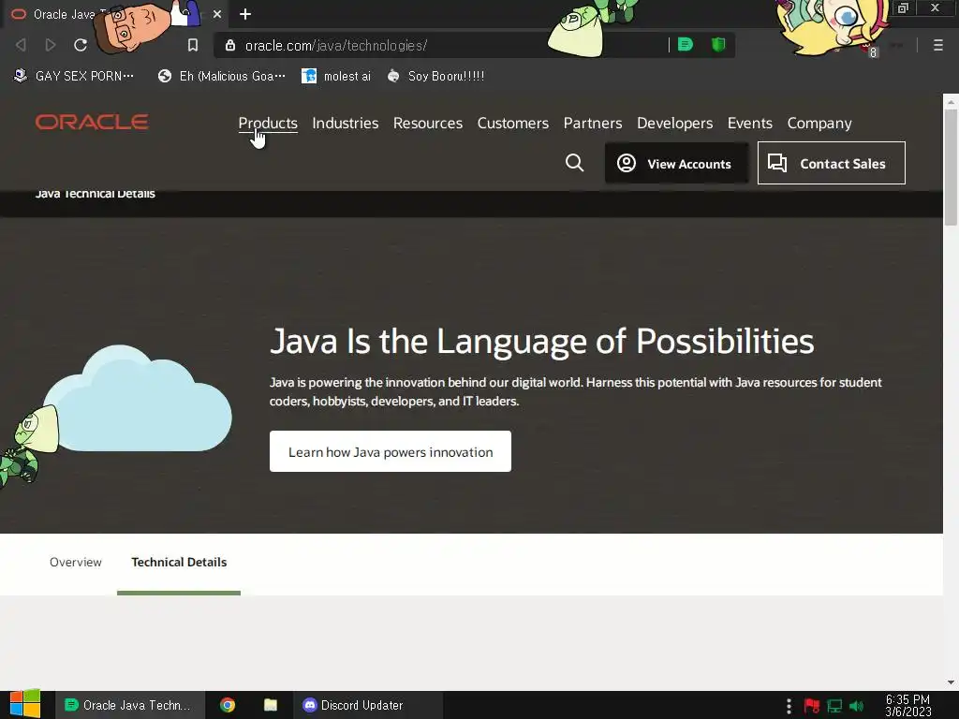
Task: Open the Events menu
Action: coord(750,123)
